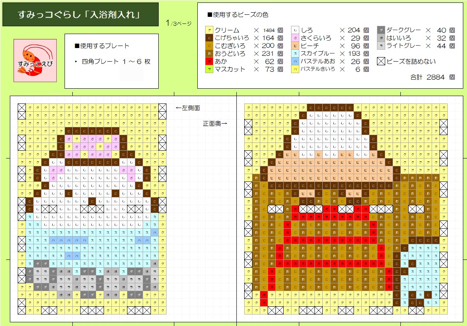This screenshot has height=326, width=467.
Task: Click the ライトグレー label text
Action: click(x=404, y=46)
